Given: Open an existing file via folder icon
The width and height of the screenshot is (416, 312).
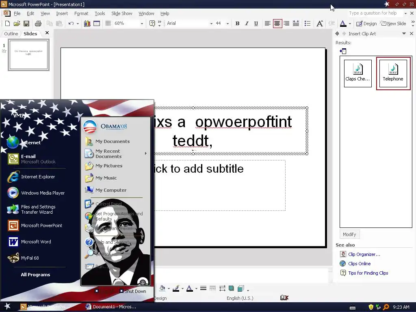Looking at the screenshot, I should (x=17, y=24).
